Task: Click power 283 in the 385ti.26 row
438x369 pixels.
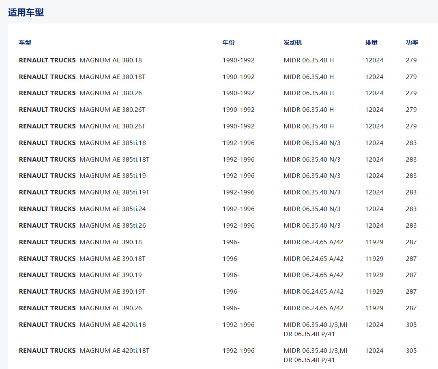Action: [x=411, y=225]
